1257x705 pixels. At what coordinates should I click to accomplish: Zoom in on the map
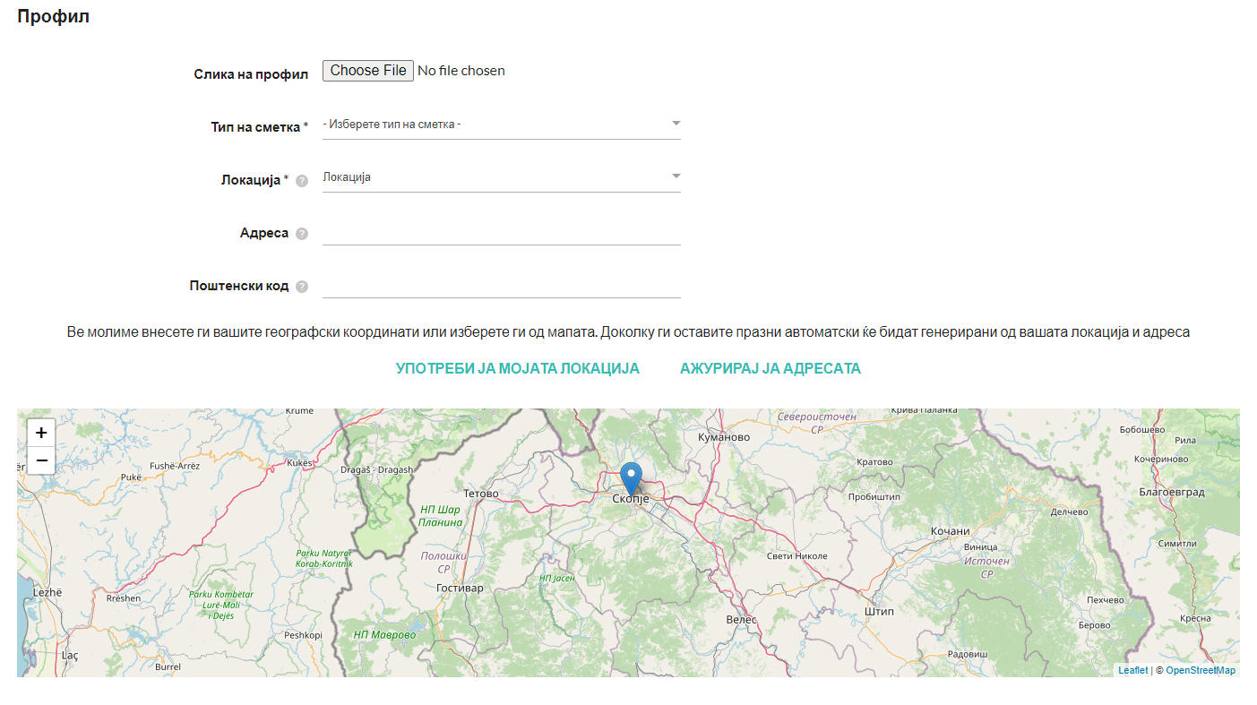click(x=41, y=433)
